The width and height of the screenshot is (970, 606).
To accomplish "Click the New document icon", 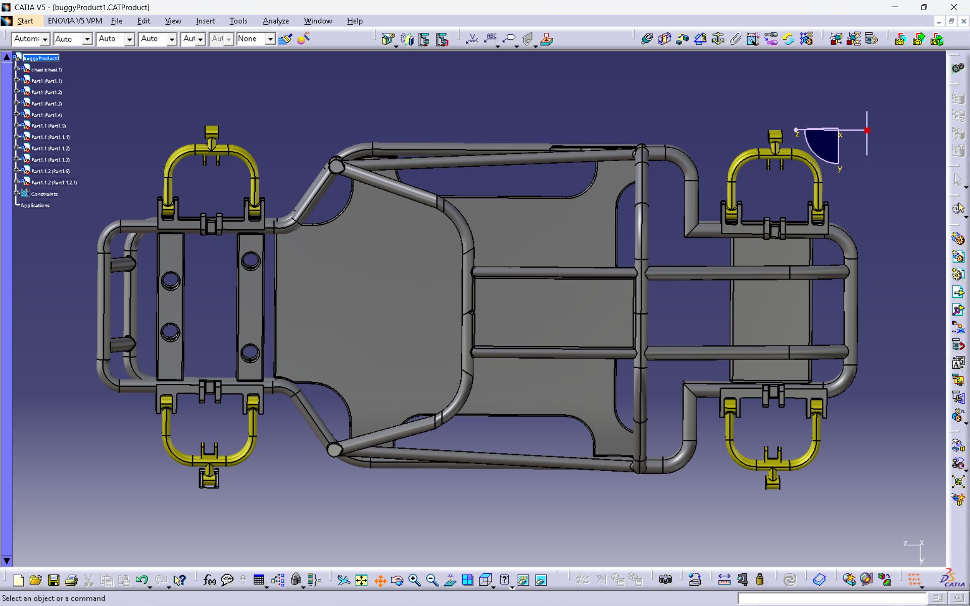I will tap(19, 580).
